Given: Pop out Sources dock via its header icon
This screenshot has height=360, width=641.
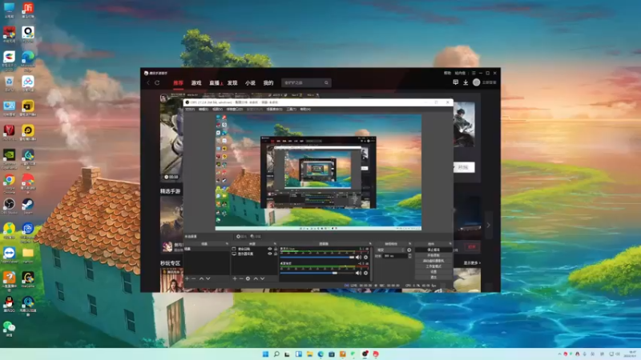Looking at the screenshot, I should click(x=275, y=244).
